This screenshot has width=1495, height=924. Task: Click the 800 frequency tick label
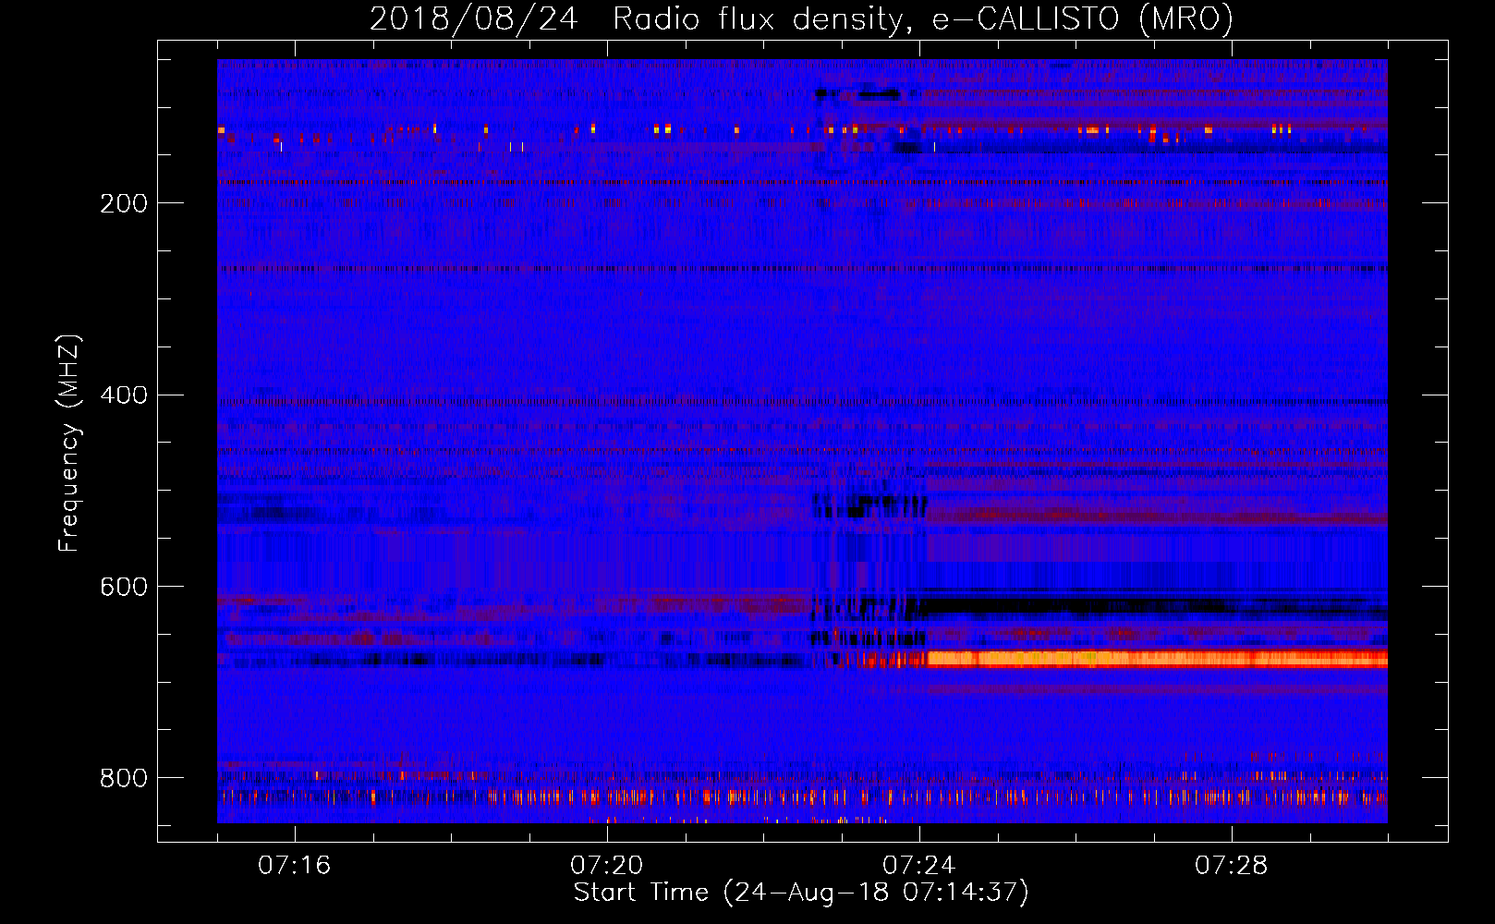click(x=123, y=779)
